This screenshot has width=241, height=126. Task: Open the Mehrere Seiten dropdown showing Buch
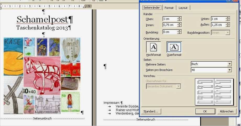click(229, 64)
